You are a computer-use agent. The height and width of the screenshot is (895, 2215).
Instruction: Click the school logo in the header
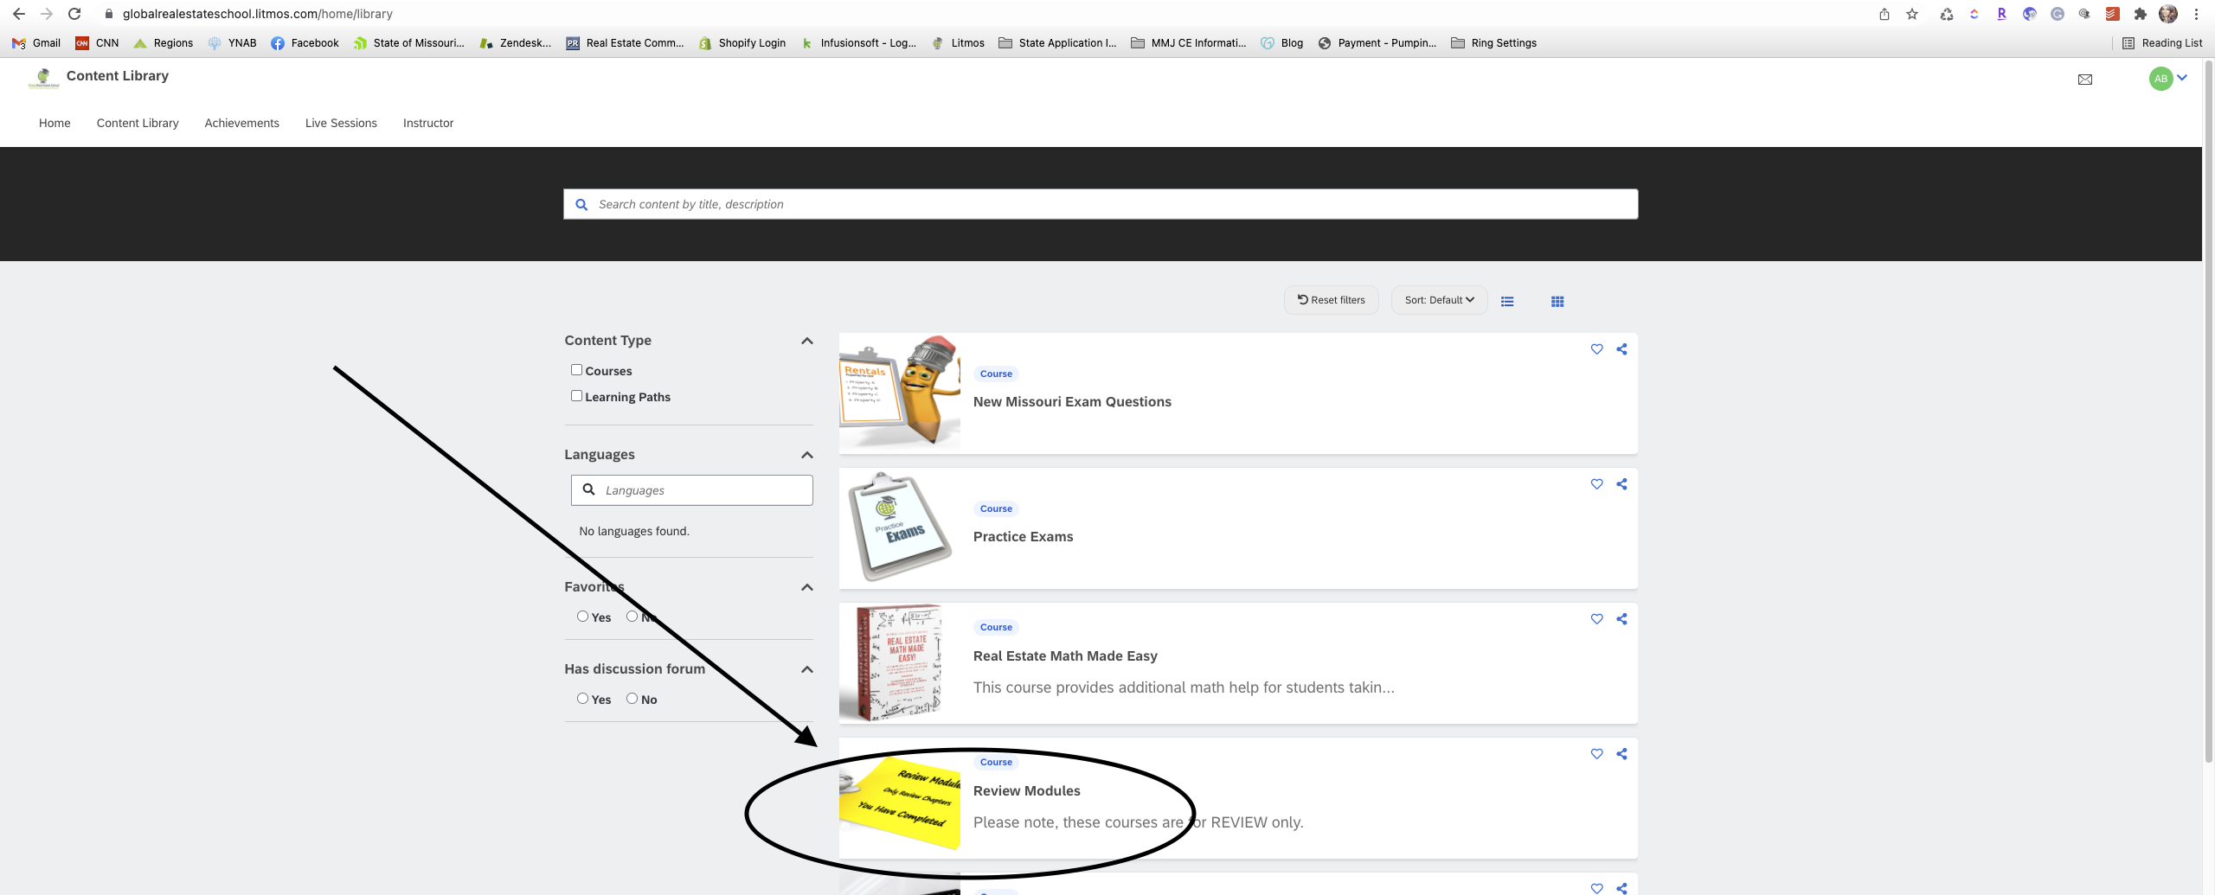(x=43, y=79)
